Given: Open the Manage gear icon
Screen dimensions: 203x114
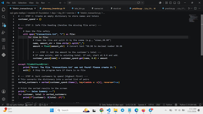Looking at the screenshot, I should tap(4, 99).
